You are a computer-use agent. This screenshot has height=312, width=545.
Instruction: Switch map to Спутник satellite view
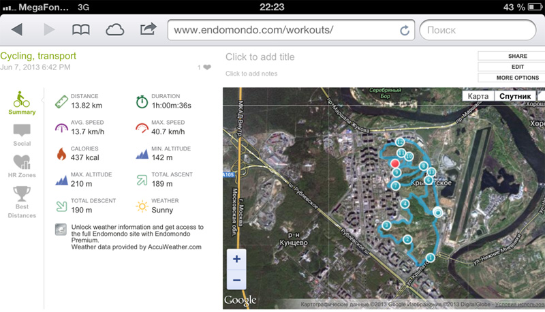click(x=515, y=96)
